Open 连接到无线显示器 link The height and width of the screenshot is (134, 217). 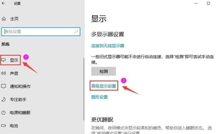point(108,46)
